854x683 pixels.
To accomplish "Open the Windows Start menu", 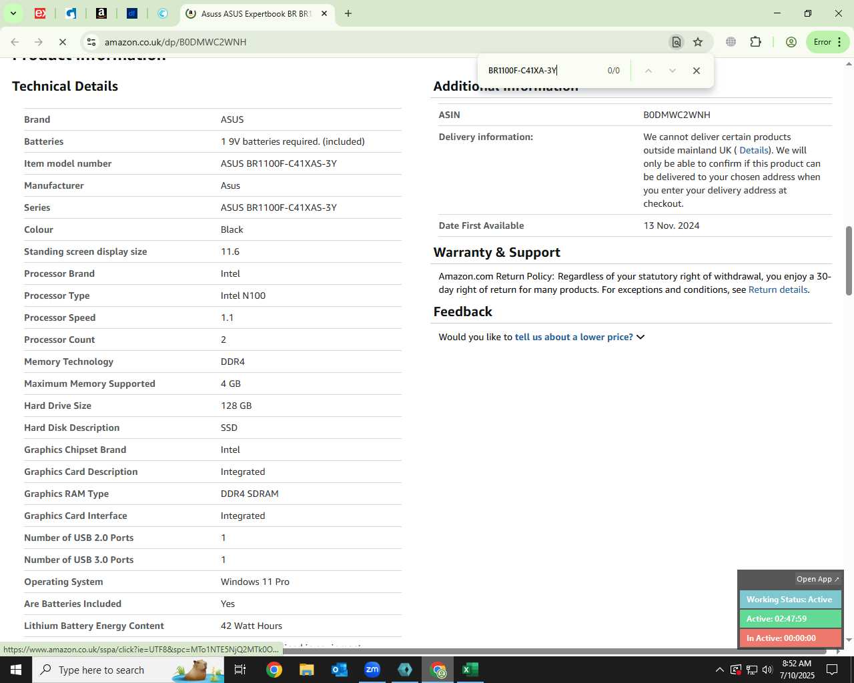I will (x=16, y=670).
